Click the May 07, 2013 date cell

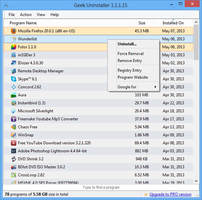(173, 31)
